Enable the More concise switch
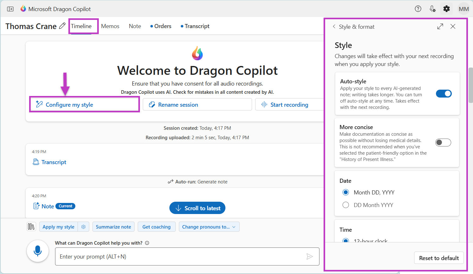473x274 pixels. pos(443,142)
